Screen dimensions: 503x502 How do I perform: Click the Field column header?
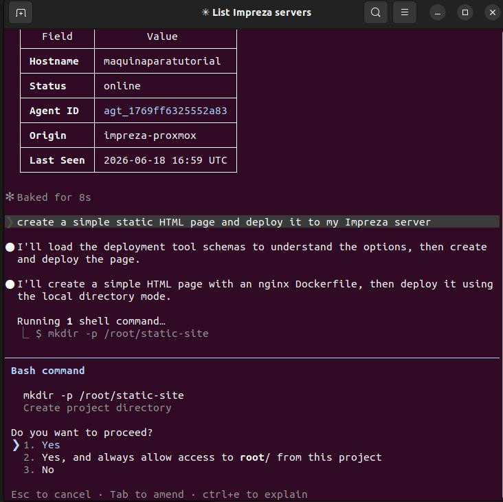[57, 36]
